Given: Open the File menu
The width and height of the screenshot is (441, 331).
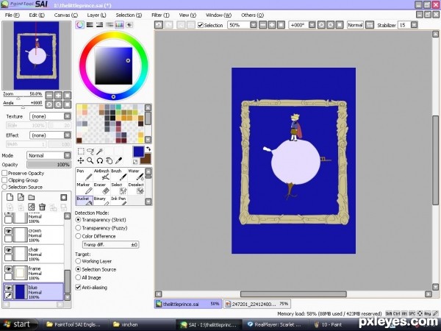Looking at the screenshot, I should coord(12,15).
